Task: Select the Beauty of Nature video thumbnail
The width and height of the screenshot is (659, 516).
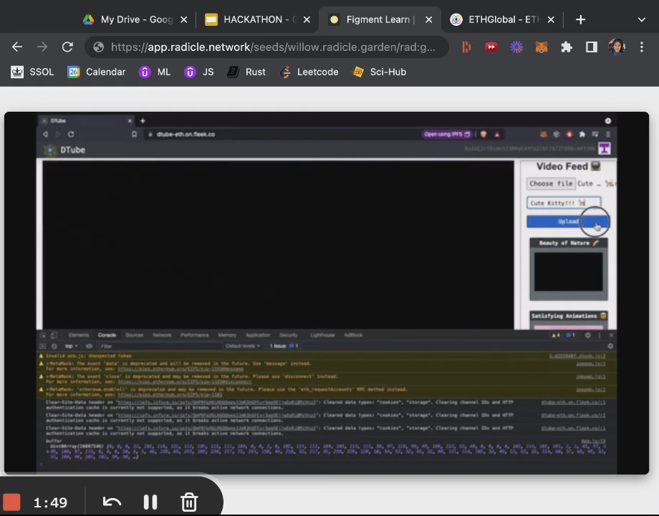Action: 568,272
